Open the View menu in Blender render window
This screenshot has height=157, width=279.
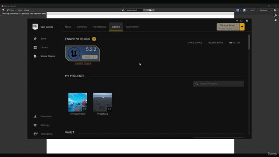point(20,10)
